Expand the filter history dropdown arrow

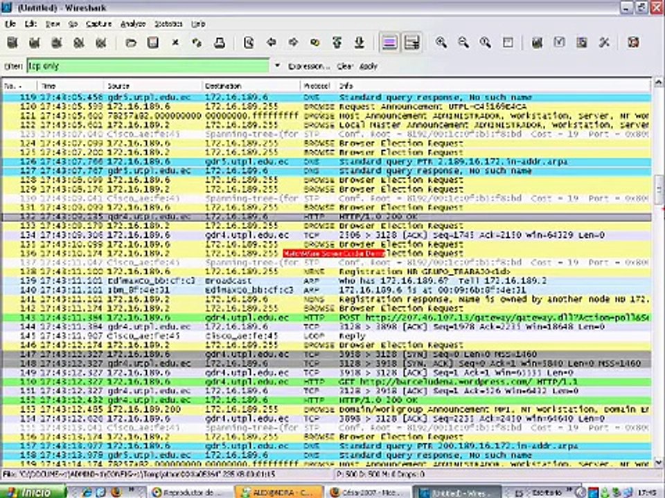coord(277,66)
